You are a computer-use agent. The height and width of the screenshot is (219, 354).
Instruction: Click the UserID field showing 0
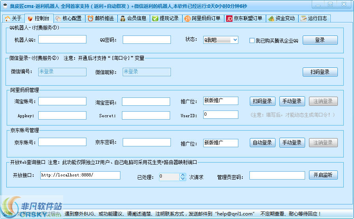pos(221,114)
